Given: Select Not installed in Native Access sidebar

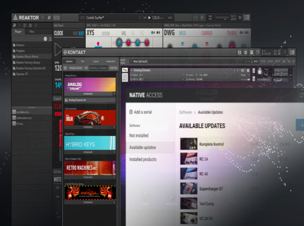Looking at the screenshot, I should click(x=139, y=136).
